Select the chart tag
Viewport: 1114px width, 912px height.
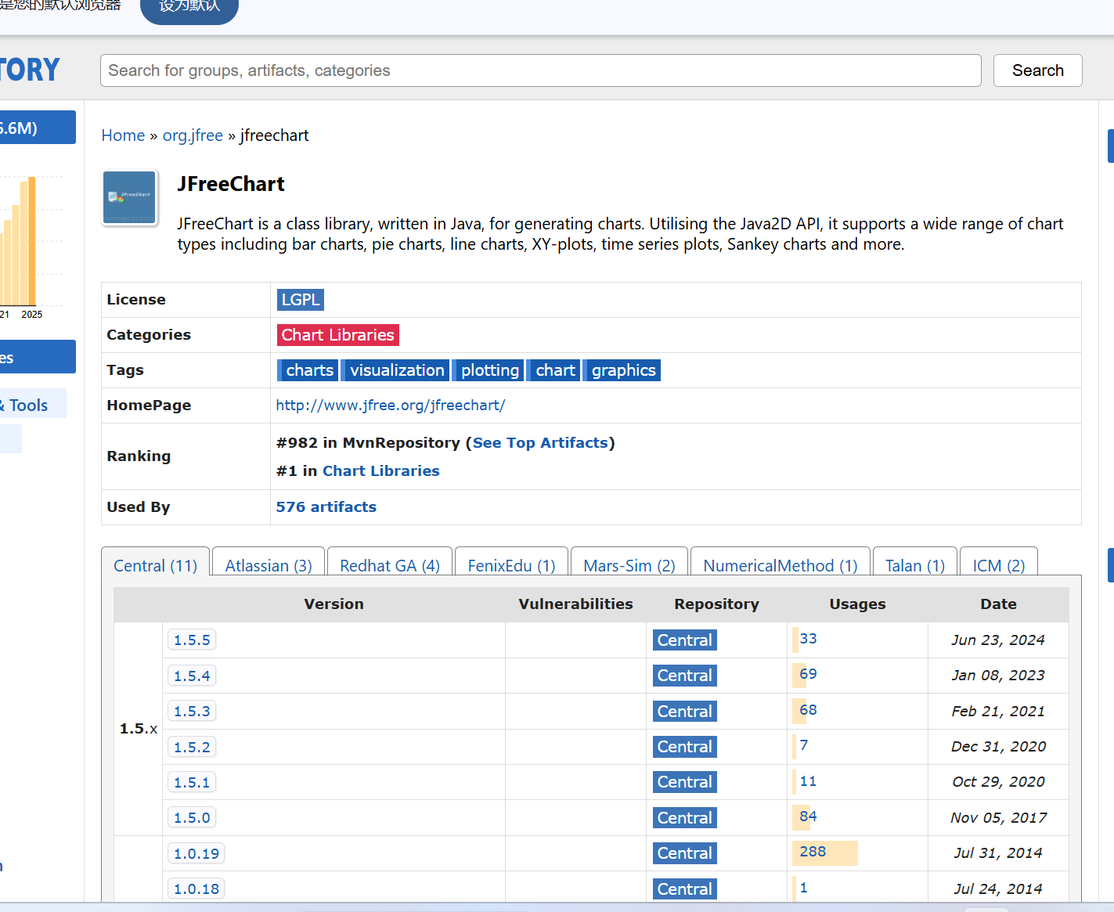tap(553, 370)
